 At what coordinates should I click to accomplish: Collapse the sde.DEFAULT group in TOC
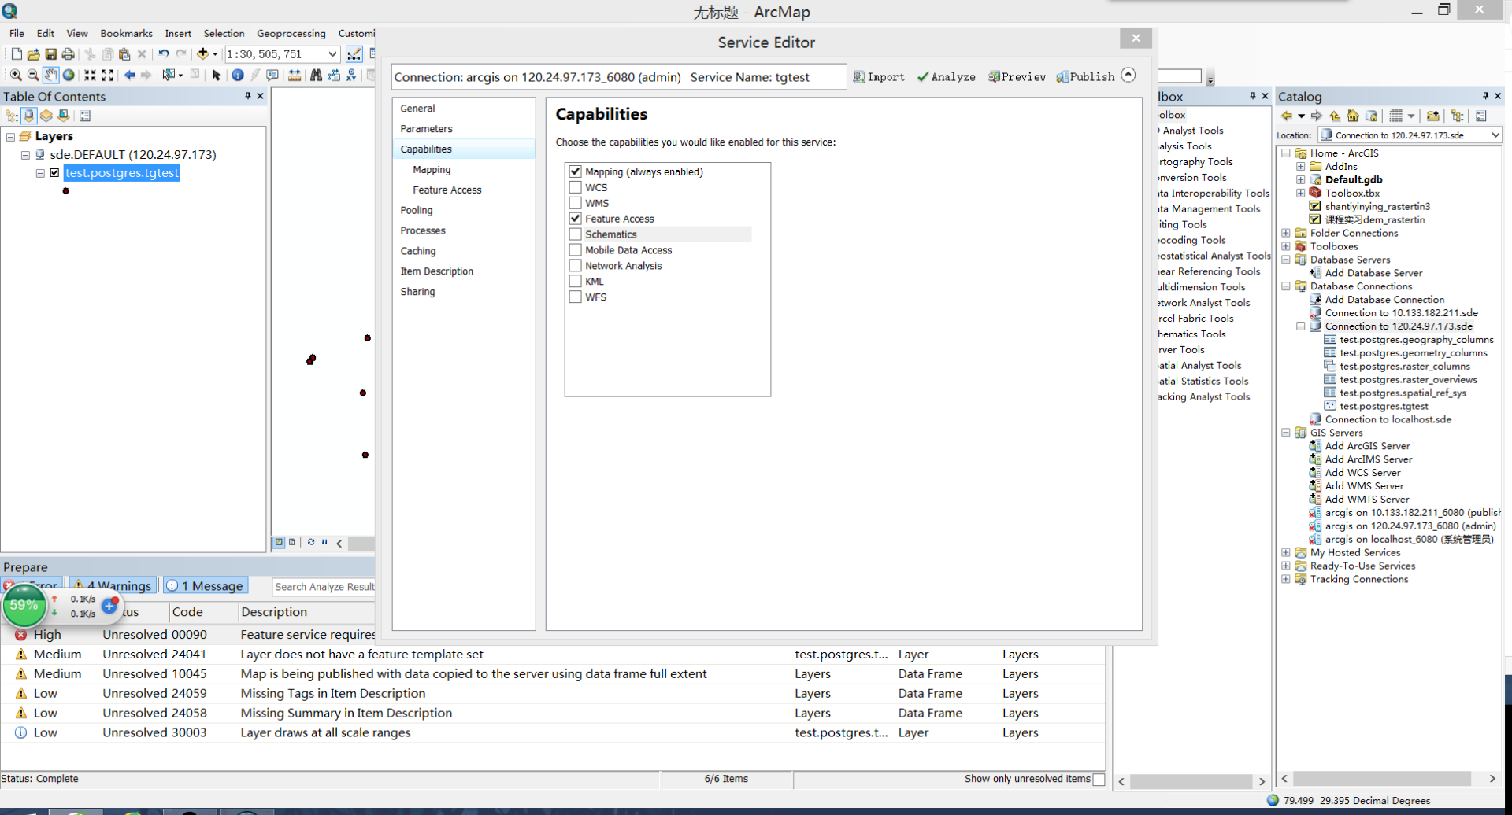(x=25, y=156)
